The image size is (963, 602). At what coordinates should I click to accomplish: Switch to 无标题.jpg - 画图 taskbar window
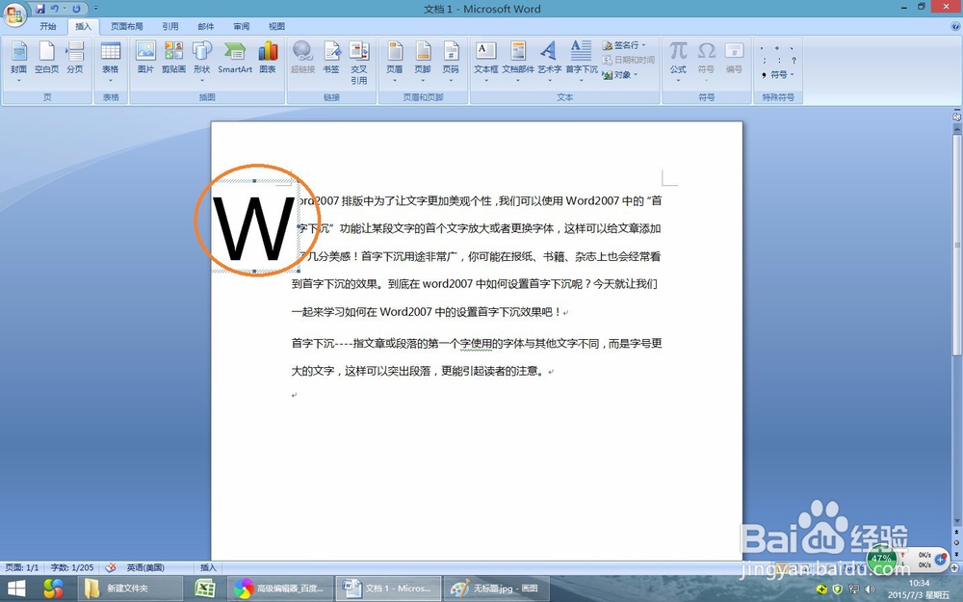pyautogui.click(x=496, y=589)
